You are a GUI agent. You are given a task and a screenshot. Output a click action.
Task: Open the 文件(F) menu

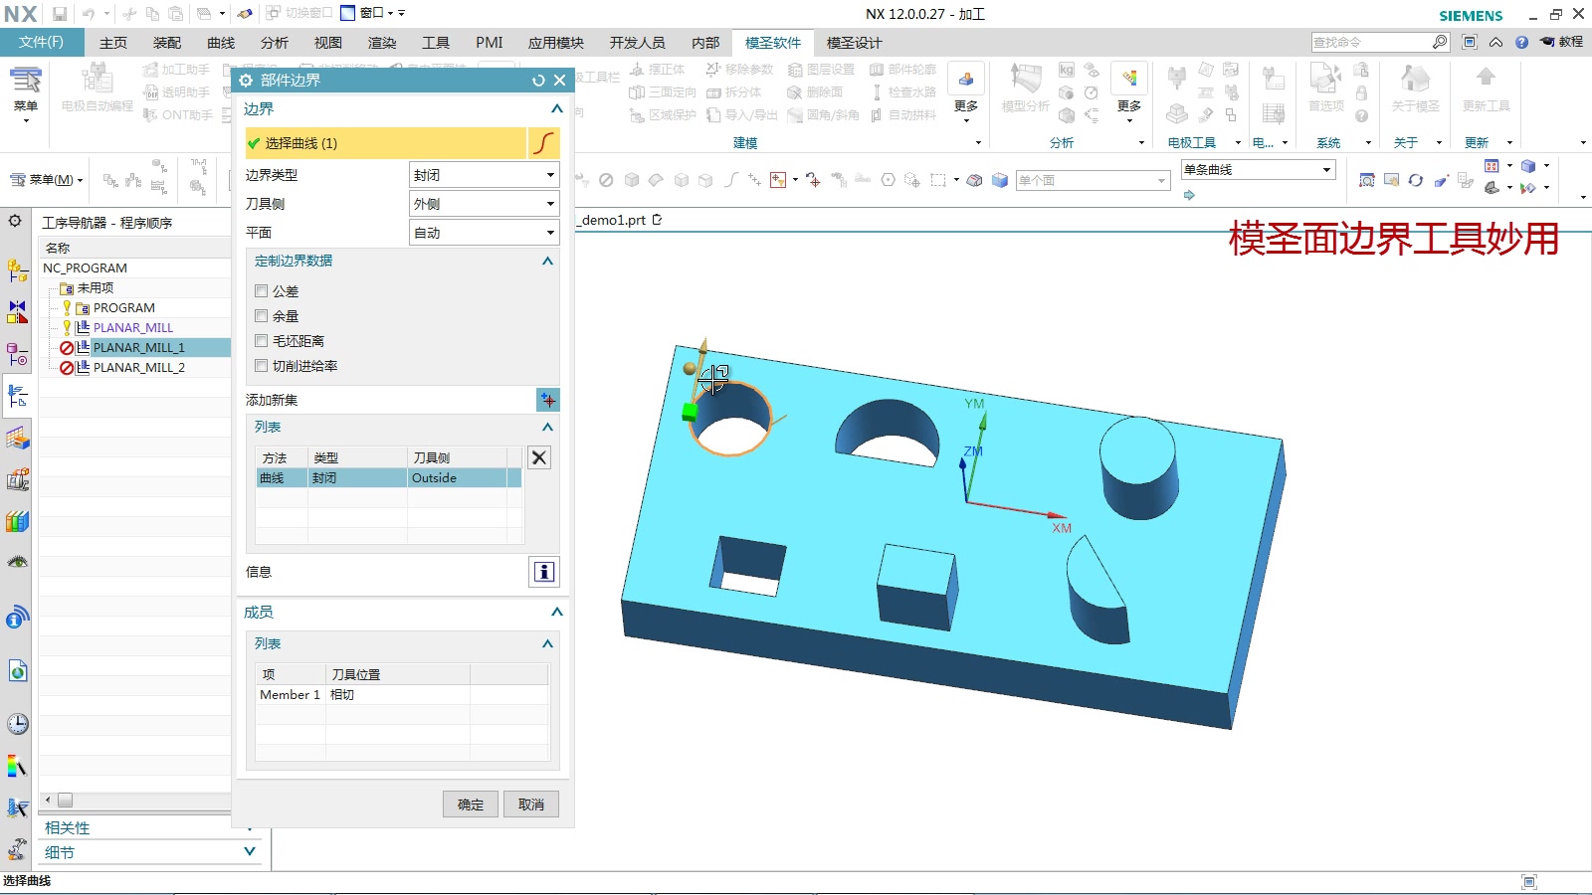point(41,42)
